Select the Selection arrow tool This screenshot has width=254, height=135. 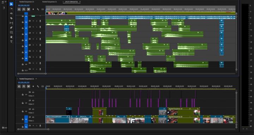(x=11, y=4)
